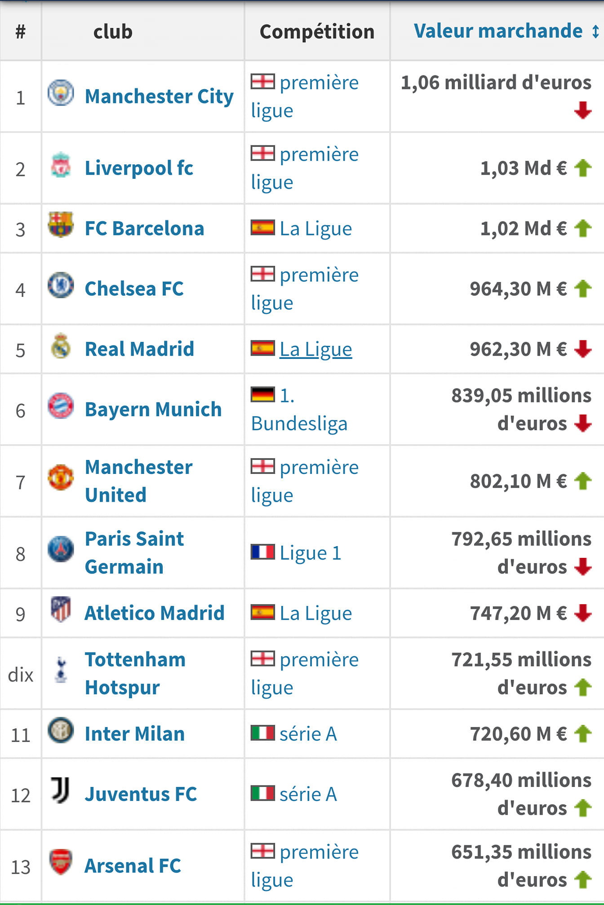Open the Paris Saint Germain club link
The height and width of the screenshot is (905, 604).
point(134,552)
